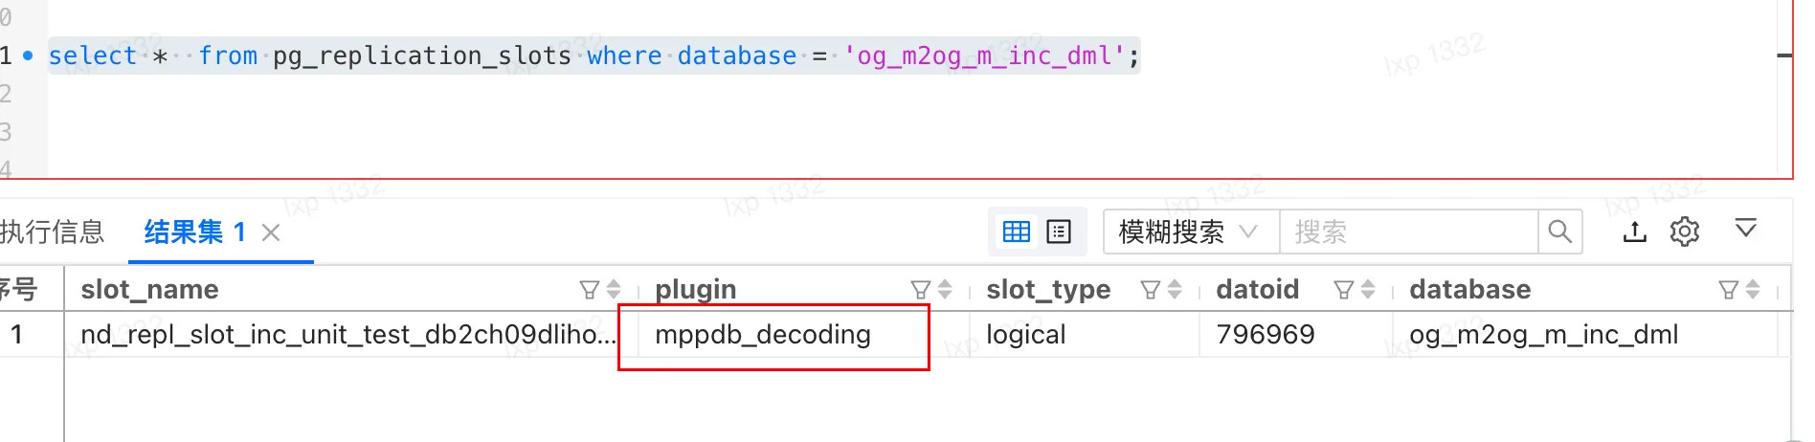The height and width of the screenshot is (442, 1815).
Task: Filter the slot_name column
Action: pyautogui.click(x=590, y=290)
